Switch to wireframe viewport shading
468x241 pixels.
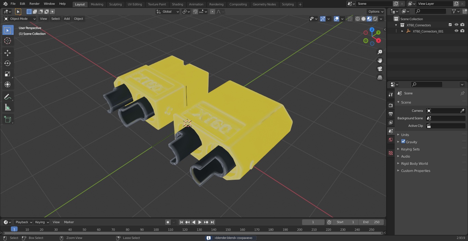358,19
